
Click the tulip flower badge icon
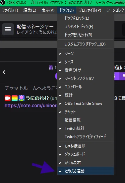point(22,98)
